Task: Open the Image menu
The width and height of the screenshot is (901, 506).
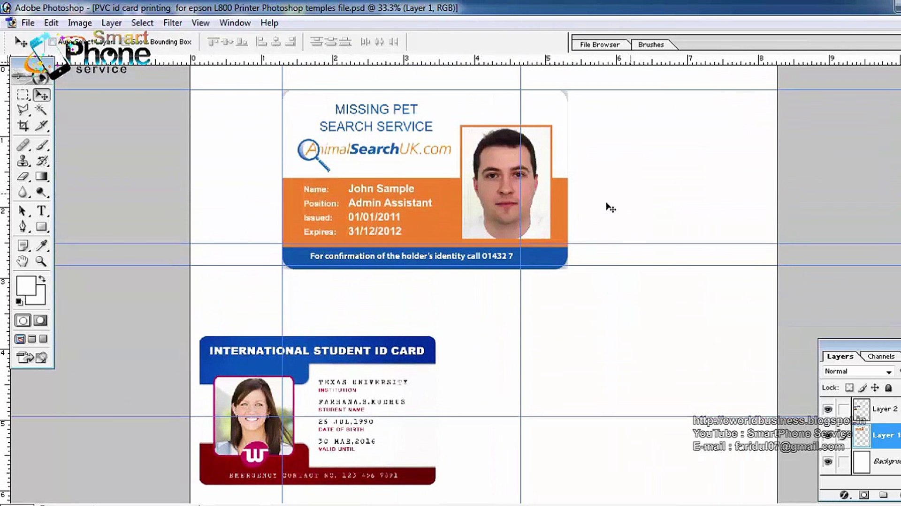Action: click(x=79, y=22)
